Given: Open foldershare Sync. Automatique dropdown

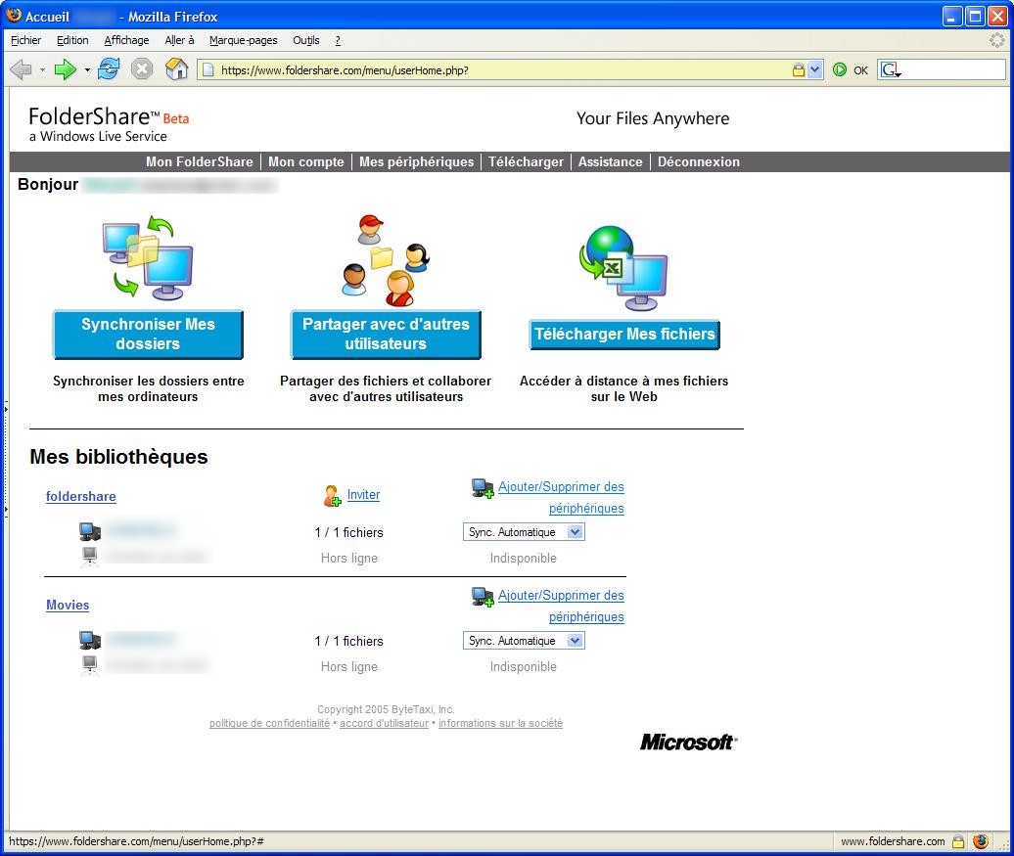Looking at the screenshot, I should (x=524, y=532).
